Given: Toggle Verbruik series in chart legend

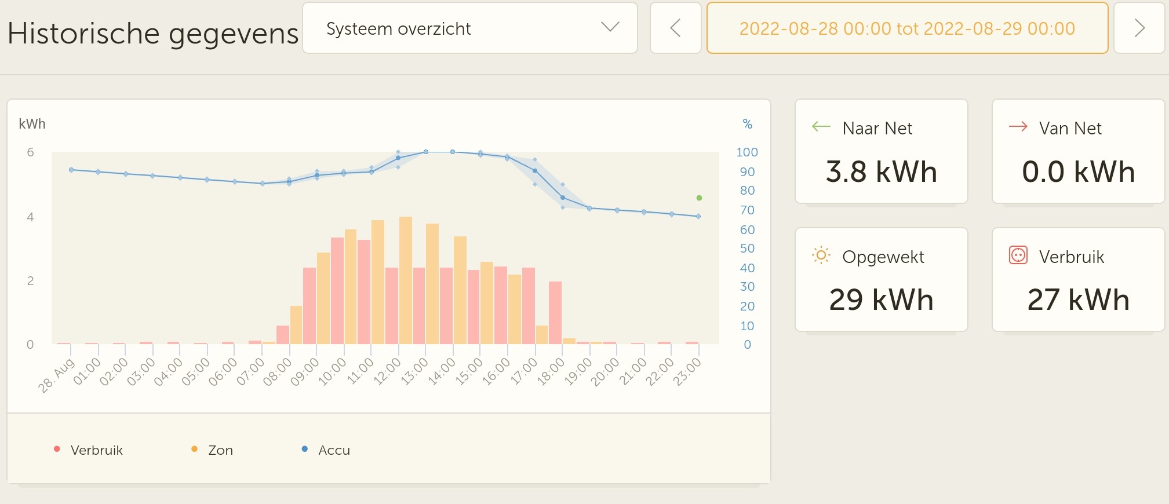Looking at the screenshot, I should [x=96, y=450].
